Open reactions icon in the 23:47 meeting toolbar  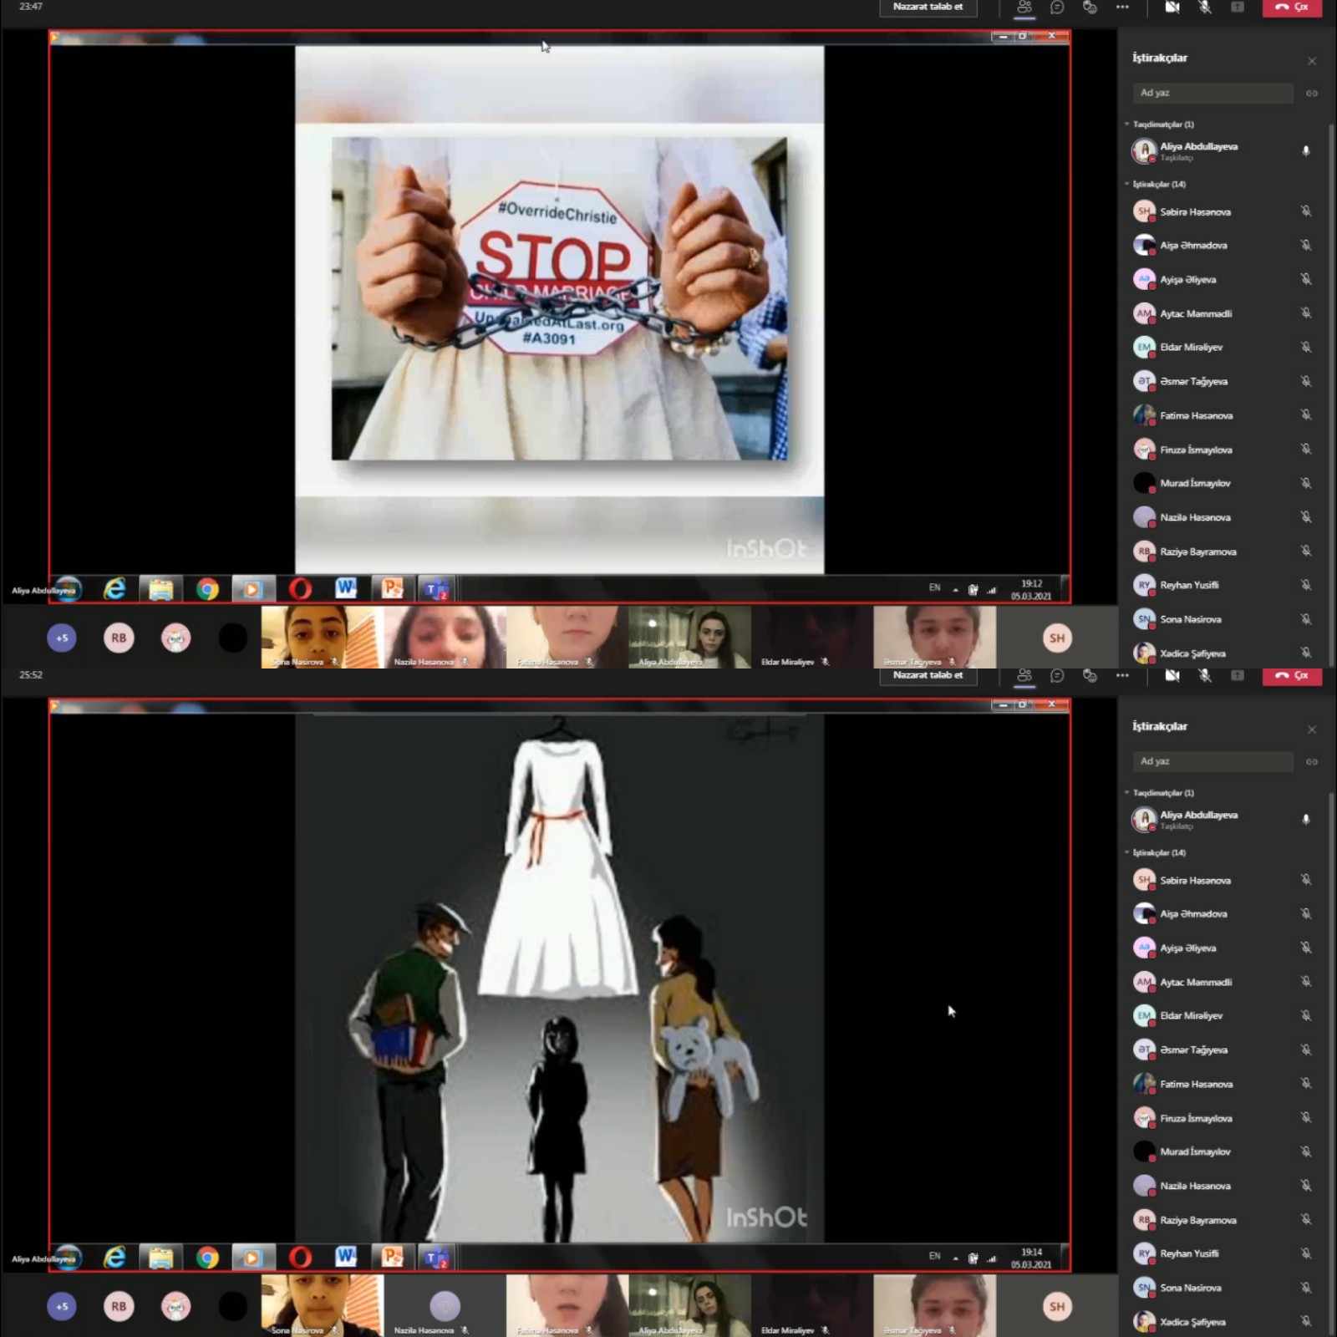tap(1090, 8)
